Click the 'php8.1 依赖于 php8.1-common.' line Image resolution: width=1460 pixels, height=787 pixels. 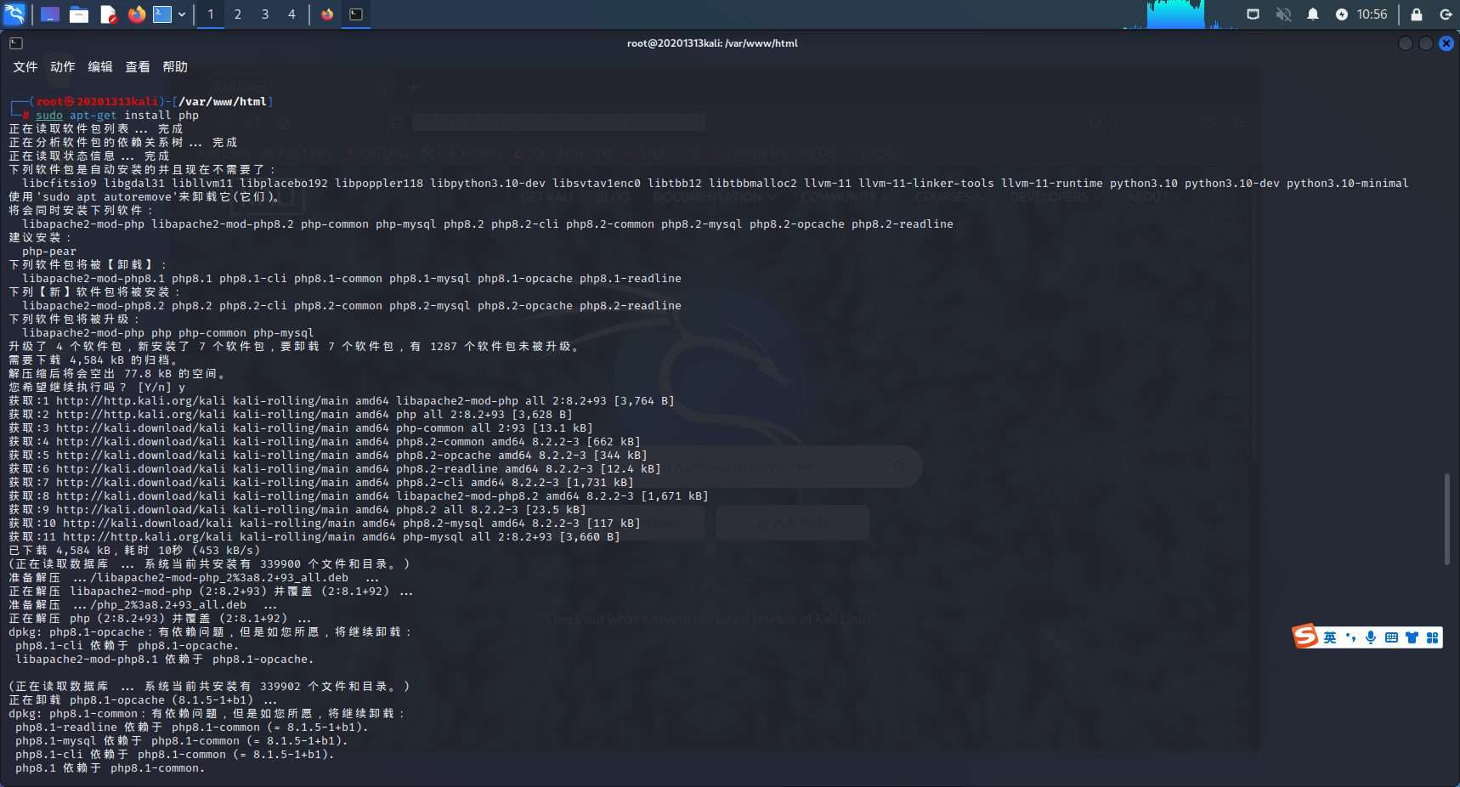coord(110,768)
